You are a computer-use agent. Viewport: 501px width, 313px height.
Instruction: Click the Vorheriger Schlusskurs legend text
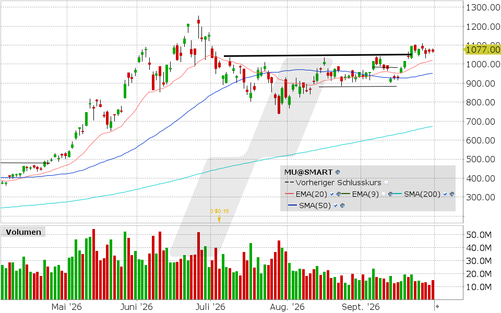pyautogui.click(x=338, y=183)
